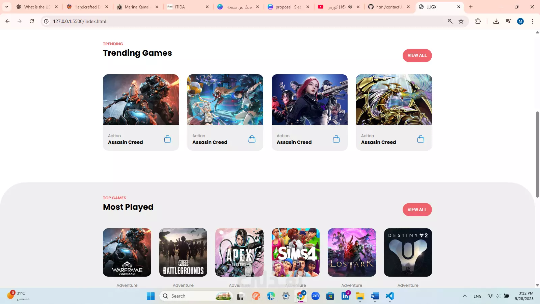Open the weather widget showing 31°C
Image resolution: width=540 pixels, height=304 pixels.
(x=19, y=296)
